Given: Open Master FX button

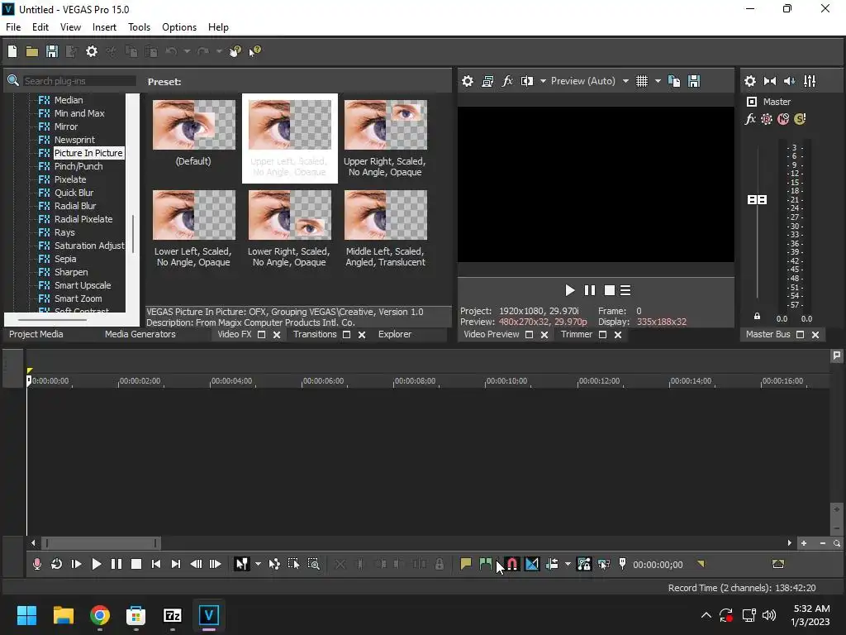Looking at the screenshot, I should coord(750,119).
